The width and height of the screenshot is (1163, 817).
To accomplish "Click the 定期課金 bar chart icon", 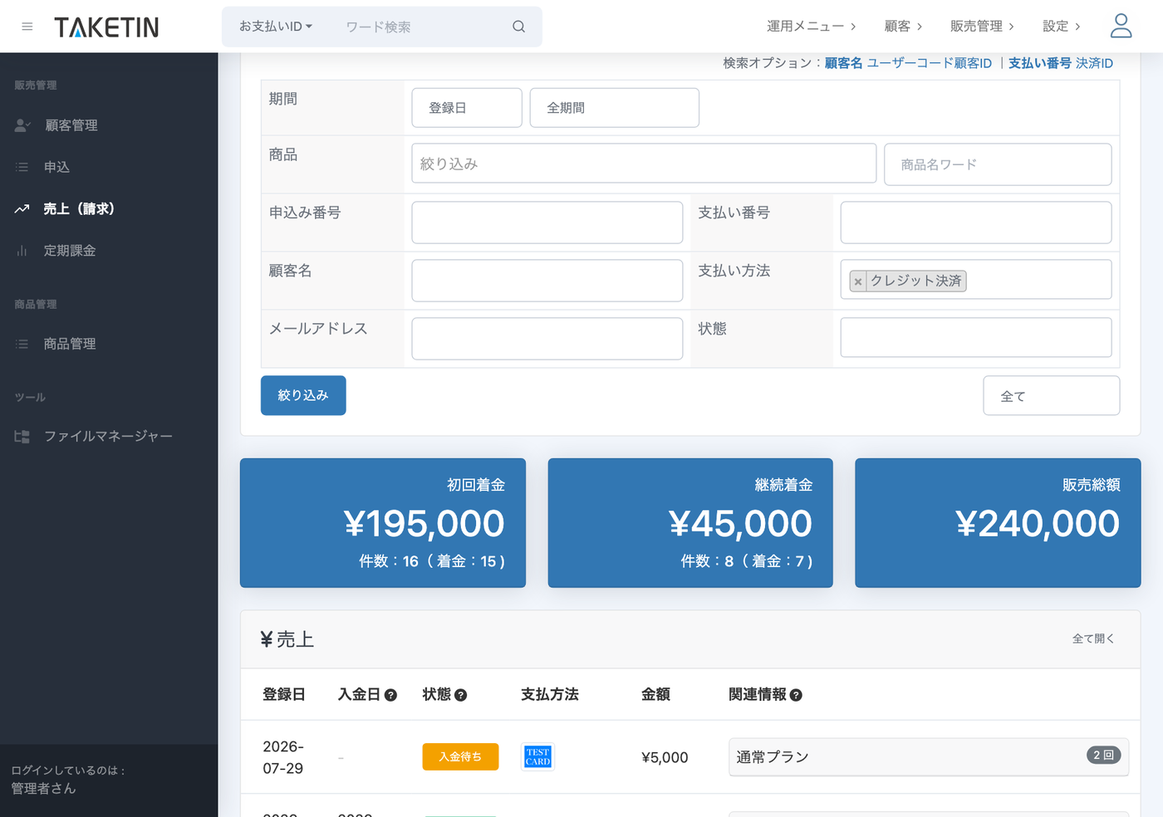I will click(x=22, y=251).
